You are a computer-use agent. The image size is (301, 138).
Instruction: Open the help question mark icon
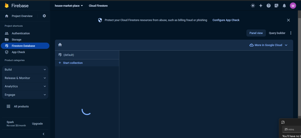(x=268, y=6)
